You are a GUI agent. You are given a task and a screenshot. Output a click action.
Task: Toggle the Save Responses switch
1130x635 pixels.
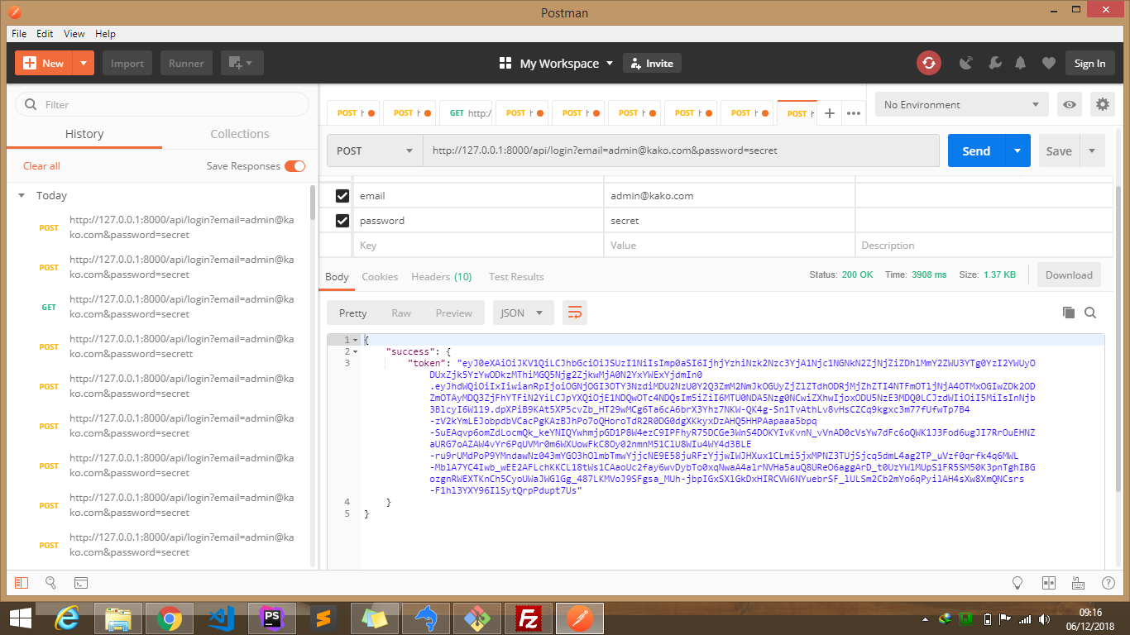coord(294,166)
